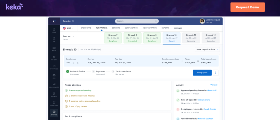Click the Keka logo in the header
This screenshot has height=120, width=280.
pyautogui.click(x=14, y=7)
